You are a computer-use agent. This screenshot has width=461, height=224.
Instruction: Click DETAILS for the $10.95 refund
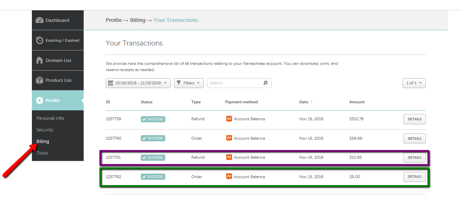(x=415, y=157)
